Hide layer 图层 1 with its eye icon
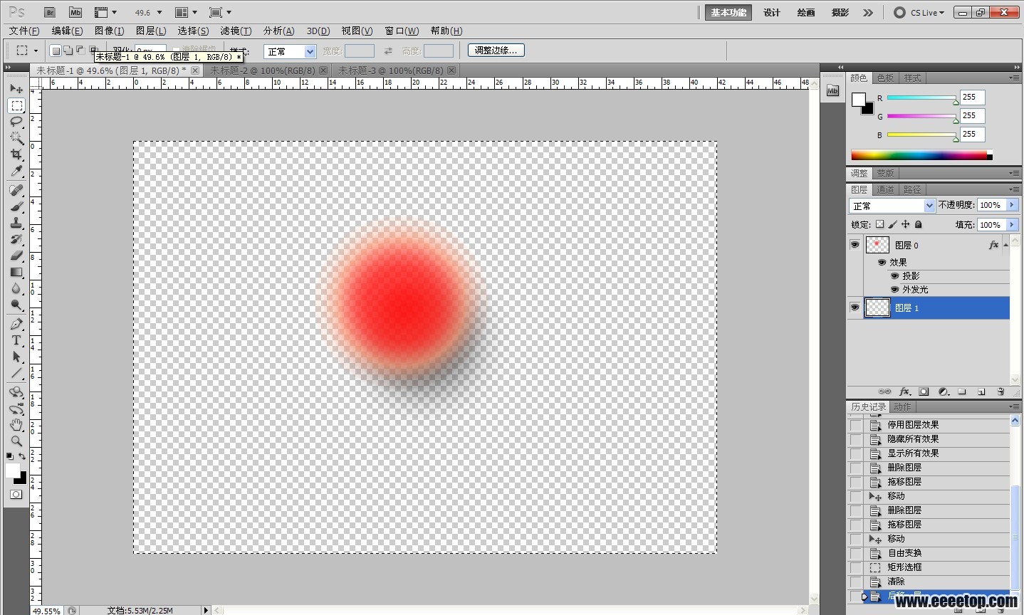This screenshot has height=615, width=1024. coord(855,307)
